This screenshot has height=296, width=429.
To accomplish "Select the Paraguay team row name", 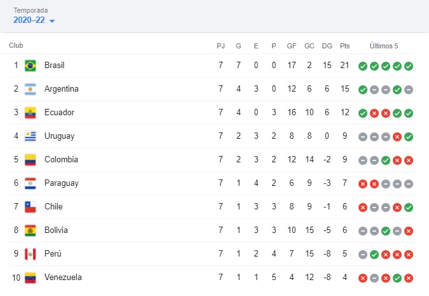I will pyautogui.click(x=61, y=183).
